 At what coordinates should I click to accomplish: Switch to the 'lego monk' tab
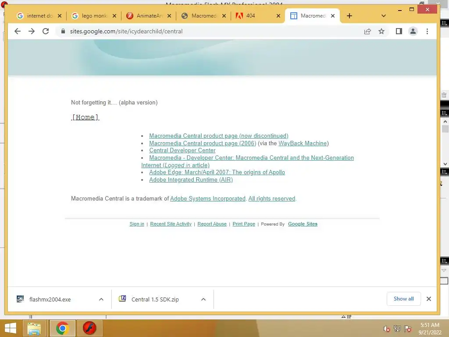89,16
